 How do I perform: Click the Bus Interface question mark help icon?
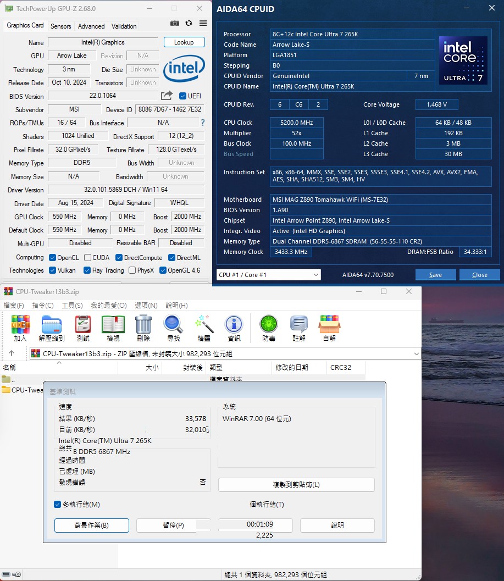203,123
